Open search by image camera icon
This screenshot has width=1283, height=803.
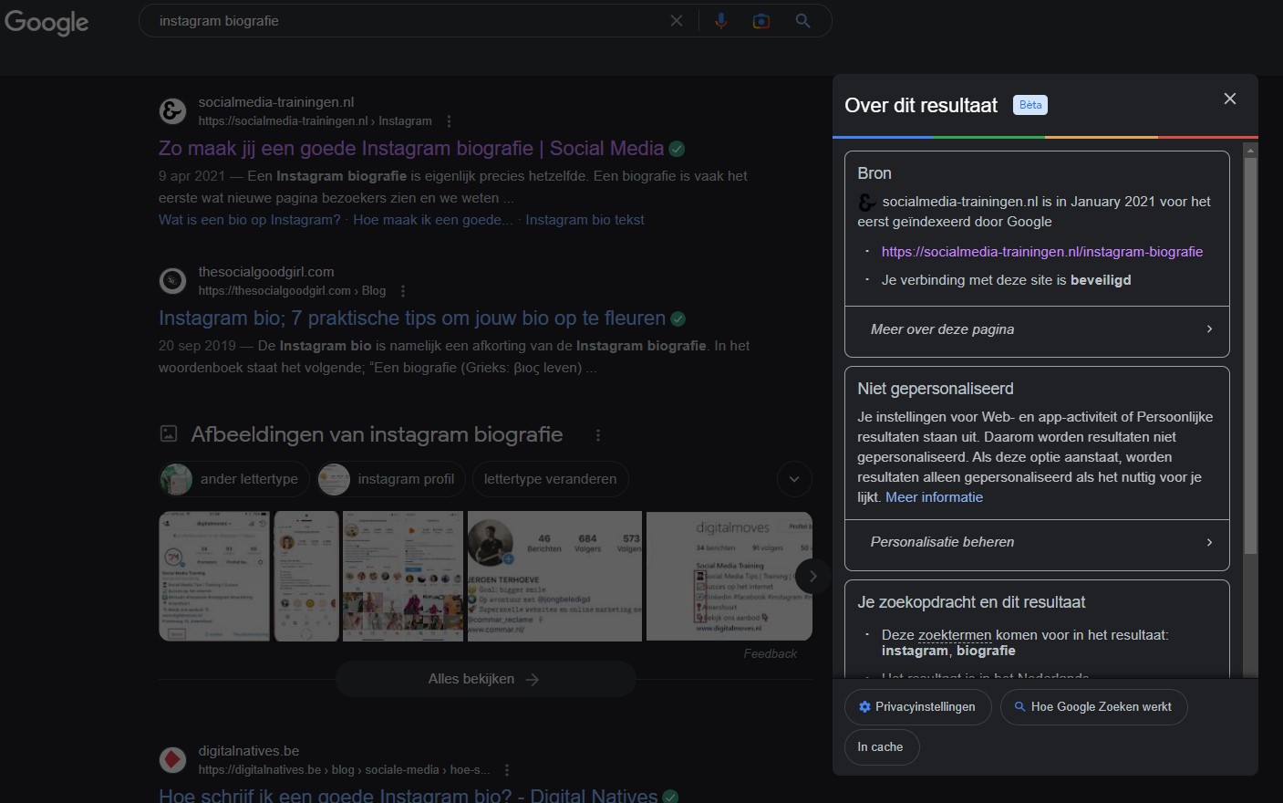[760, 21]
